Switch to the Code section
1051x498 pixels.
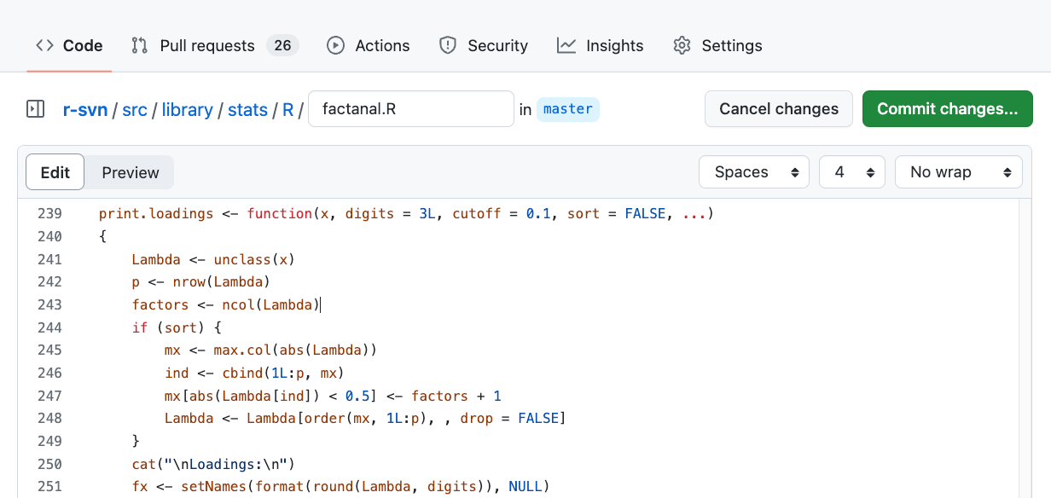68,45
